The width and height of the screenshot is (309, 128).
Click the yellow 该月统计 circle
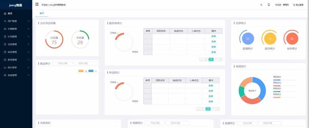click(x=270, y=39)
